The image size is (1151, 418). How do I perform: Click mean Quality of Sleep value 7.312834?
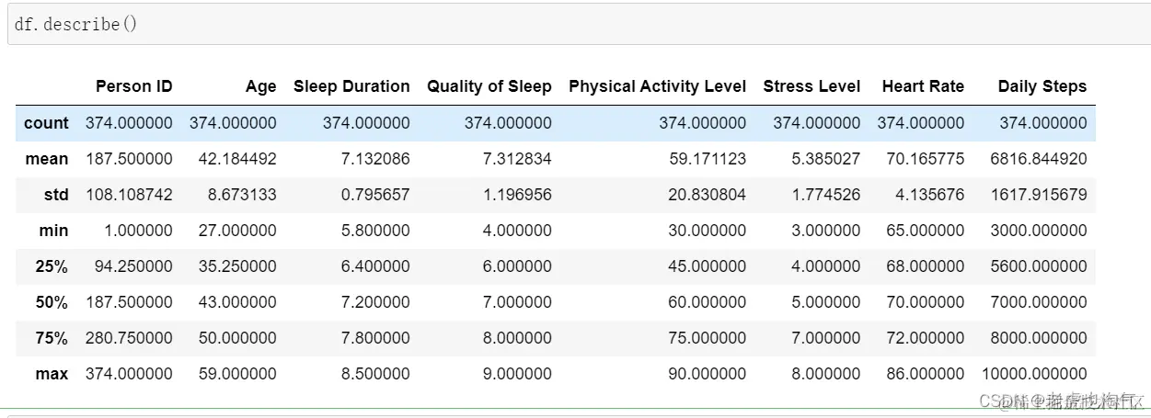[x=517, y=159]
